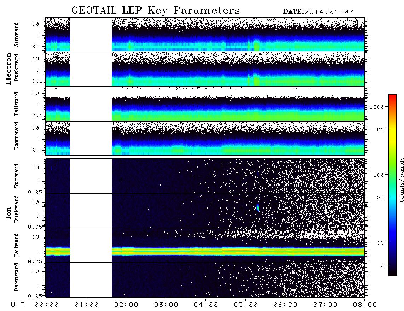Click the 06:00 time tick label
The height and width of the screenshot is (311, 404).
pyautogui.click(x=285, y=305)
